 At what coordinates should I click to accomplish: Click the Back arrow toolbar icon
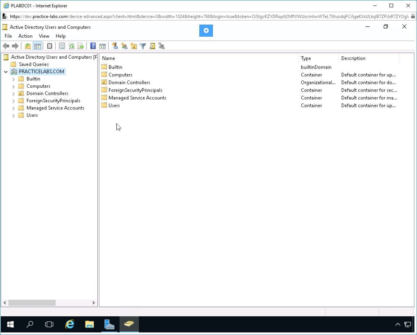(x=6, y=46)
